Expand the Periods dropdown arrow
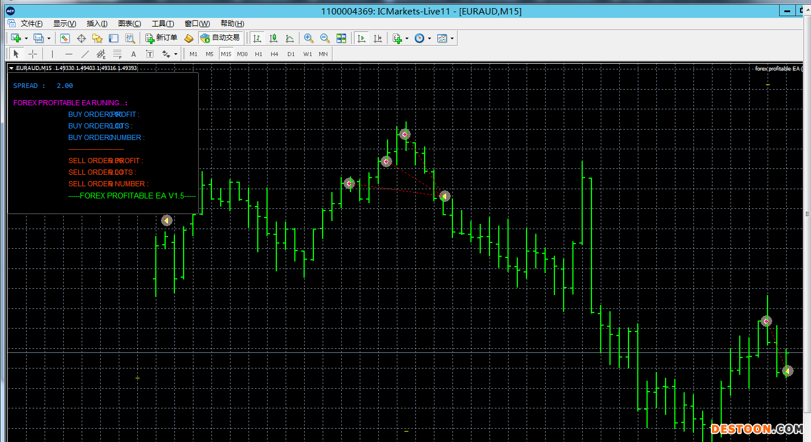Viewport: 811px width, 442px height. pos(429,39)
